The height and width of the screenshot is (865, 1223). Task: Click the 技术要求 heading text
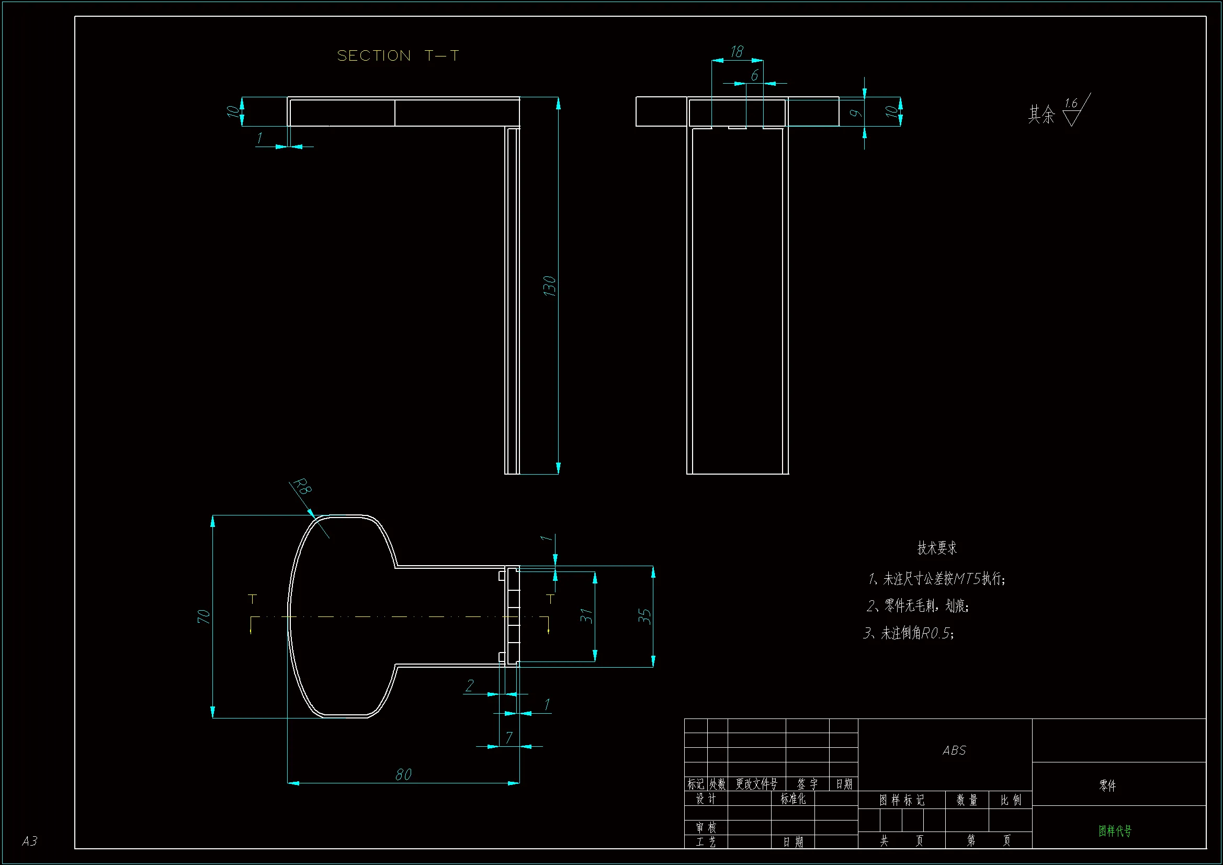click(936, 548)
